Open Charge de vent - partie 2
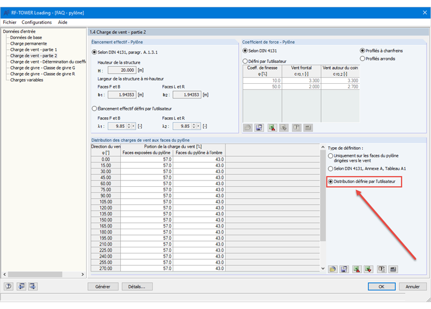431x309 pixels. (33, 55)
